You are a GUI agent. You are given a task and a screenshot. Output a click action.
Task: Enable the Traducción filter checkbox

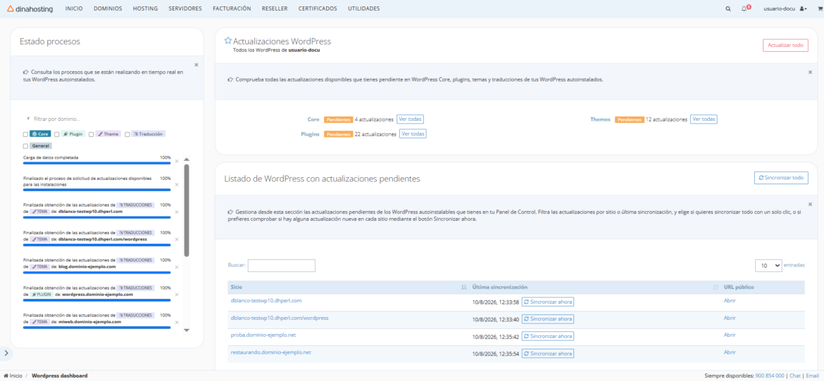click(x=127, y=134)
